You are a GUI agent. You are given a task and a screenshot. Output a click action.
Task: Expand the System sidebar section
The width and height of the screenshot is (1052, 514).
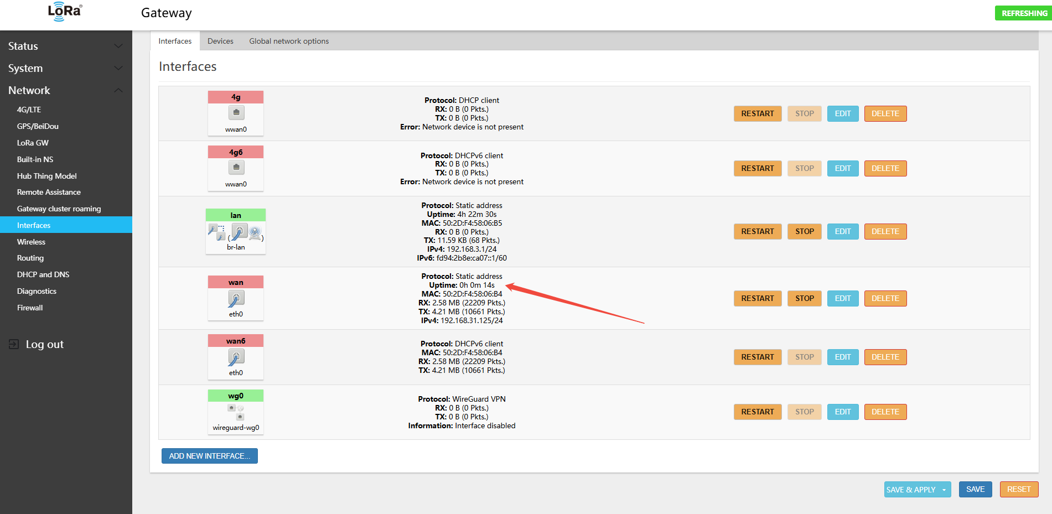click(118, 68)
